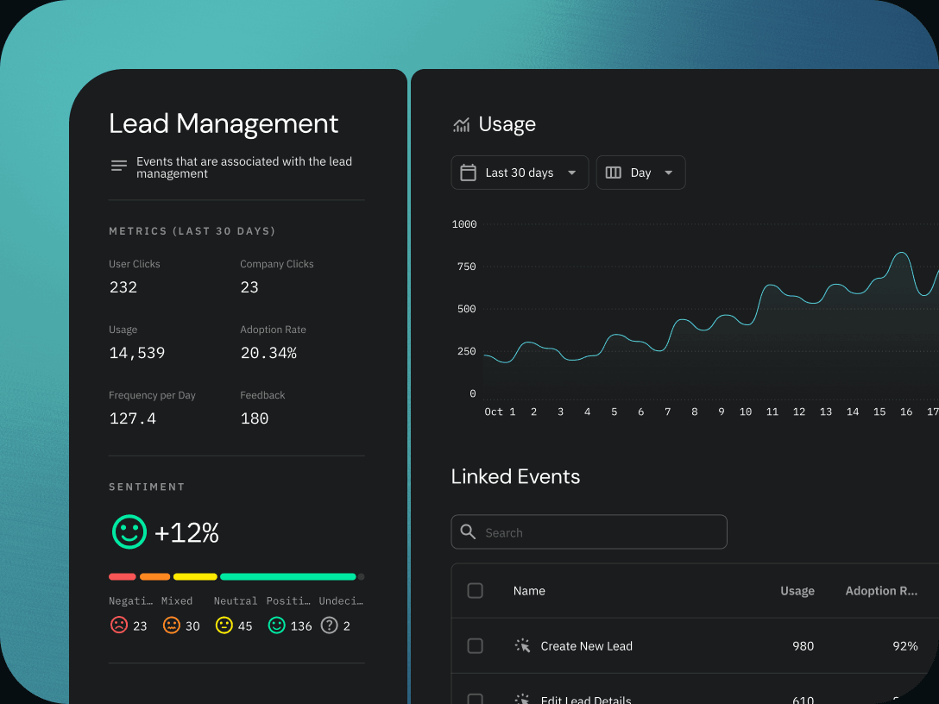The height and width of the screenshot is (704, 939).
Task: Click the Company Clicks value 23
Action: (249, 287)
